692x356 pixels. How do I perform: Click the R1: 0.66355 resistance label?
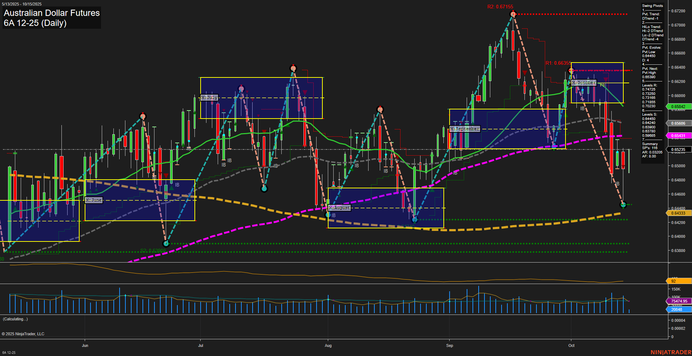[559, 63]
